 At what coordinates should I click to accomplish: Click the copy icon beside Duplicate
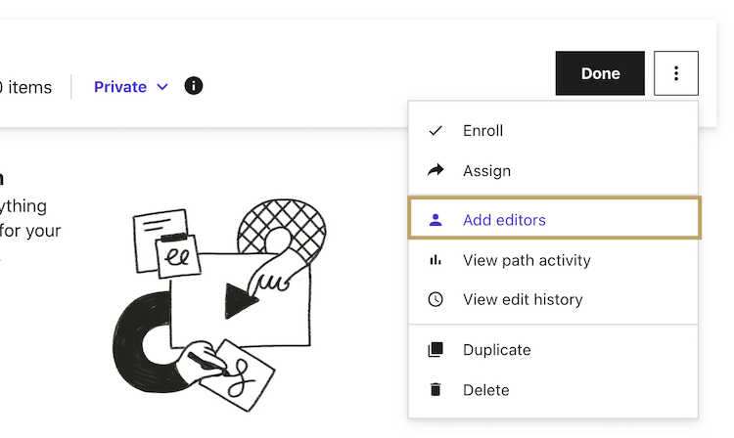pos(436,350)
